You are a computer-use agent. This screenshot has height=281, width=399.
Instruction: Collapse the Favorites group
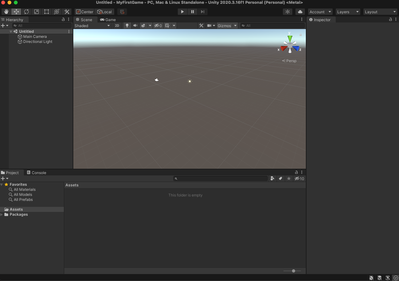pos(2,184)
